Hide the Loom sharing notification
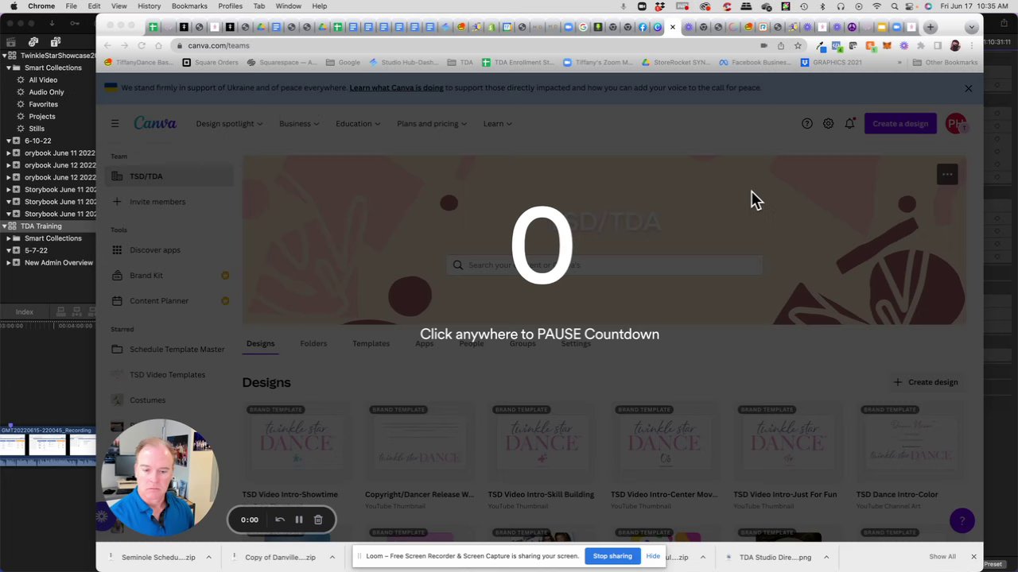Screen dimensions: 1018x572 653,556
